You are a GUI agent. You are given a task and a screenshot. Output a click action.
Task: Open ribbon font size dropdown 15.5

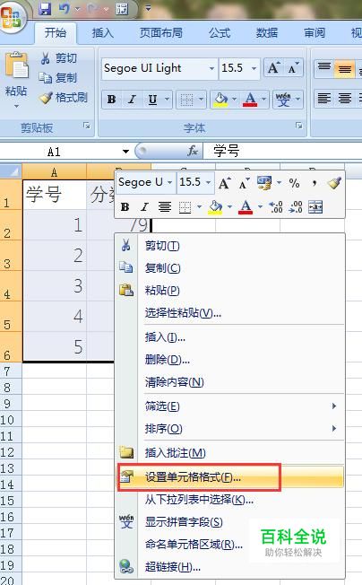pyautogui.click(x=254, y=68)
